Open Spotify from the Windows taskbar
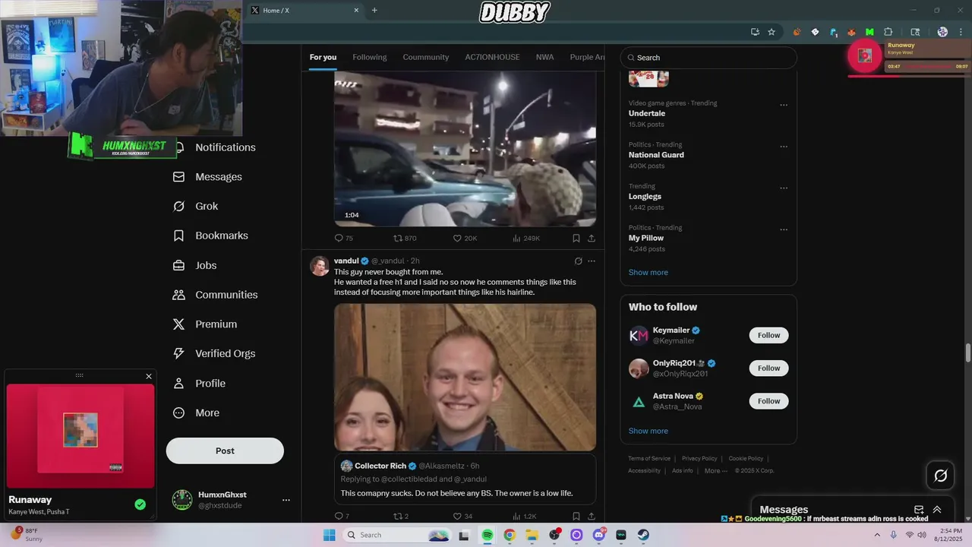This screenshot has width=972, height=547. 487,535
